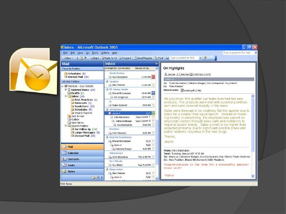The height and width of the screenshot is (214, 286).
Task: Open the View menu
Action: (80, 53)
